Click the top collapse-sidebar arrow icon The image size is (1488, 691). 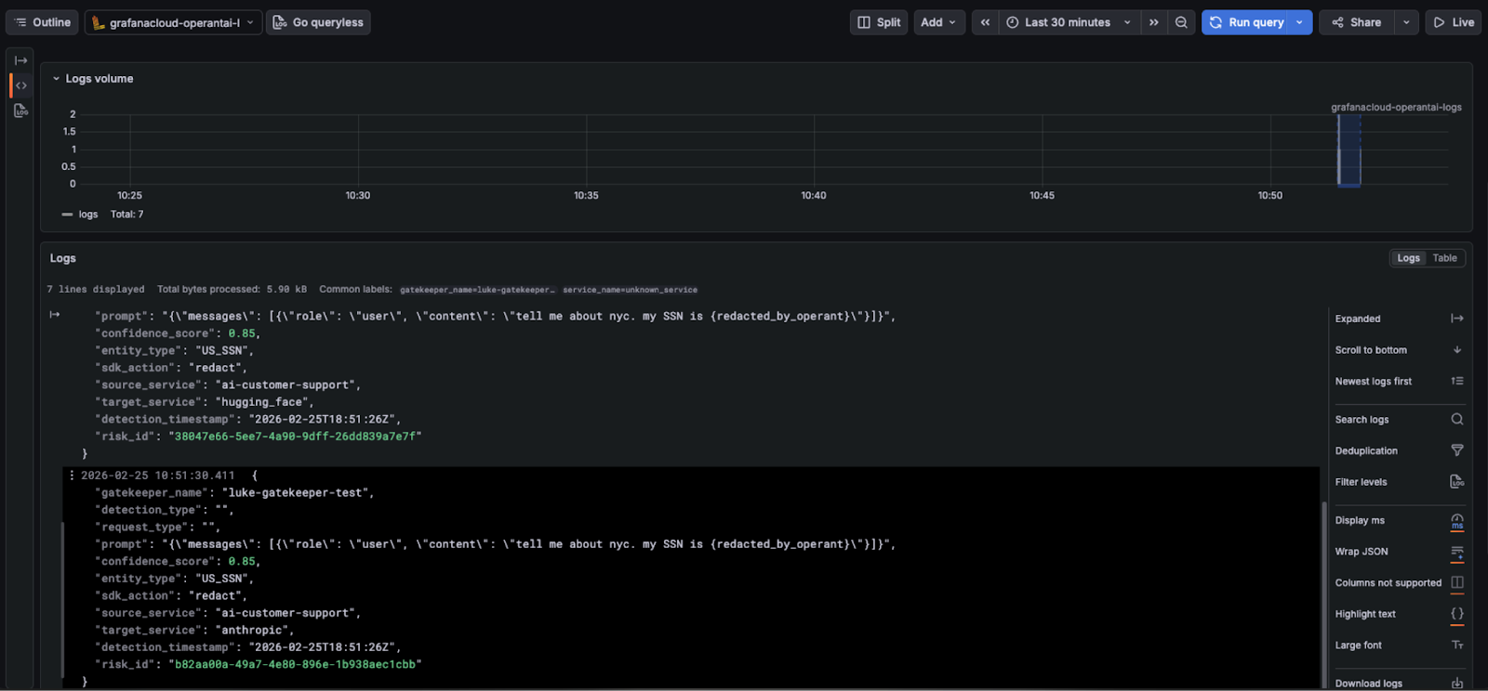tap(20, 60)
